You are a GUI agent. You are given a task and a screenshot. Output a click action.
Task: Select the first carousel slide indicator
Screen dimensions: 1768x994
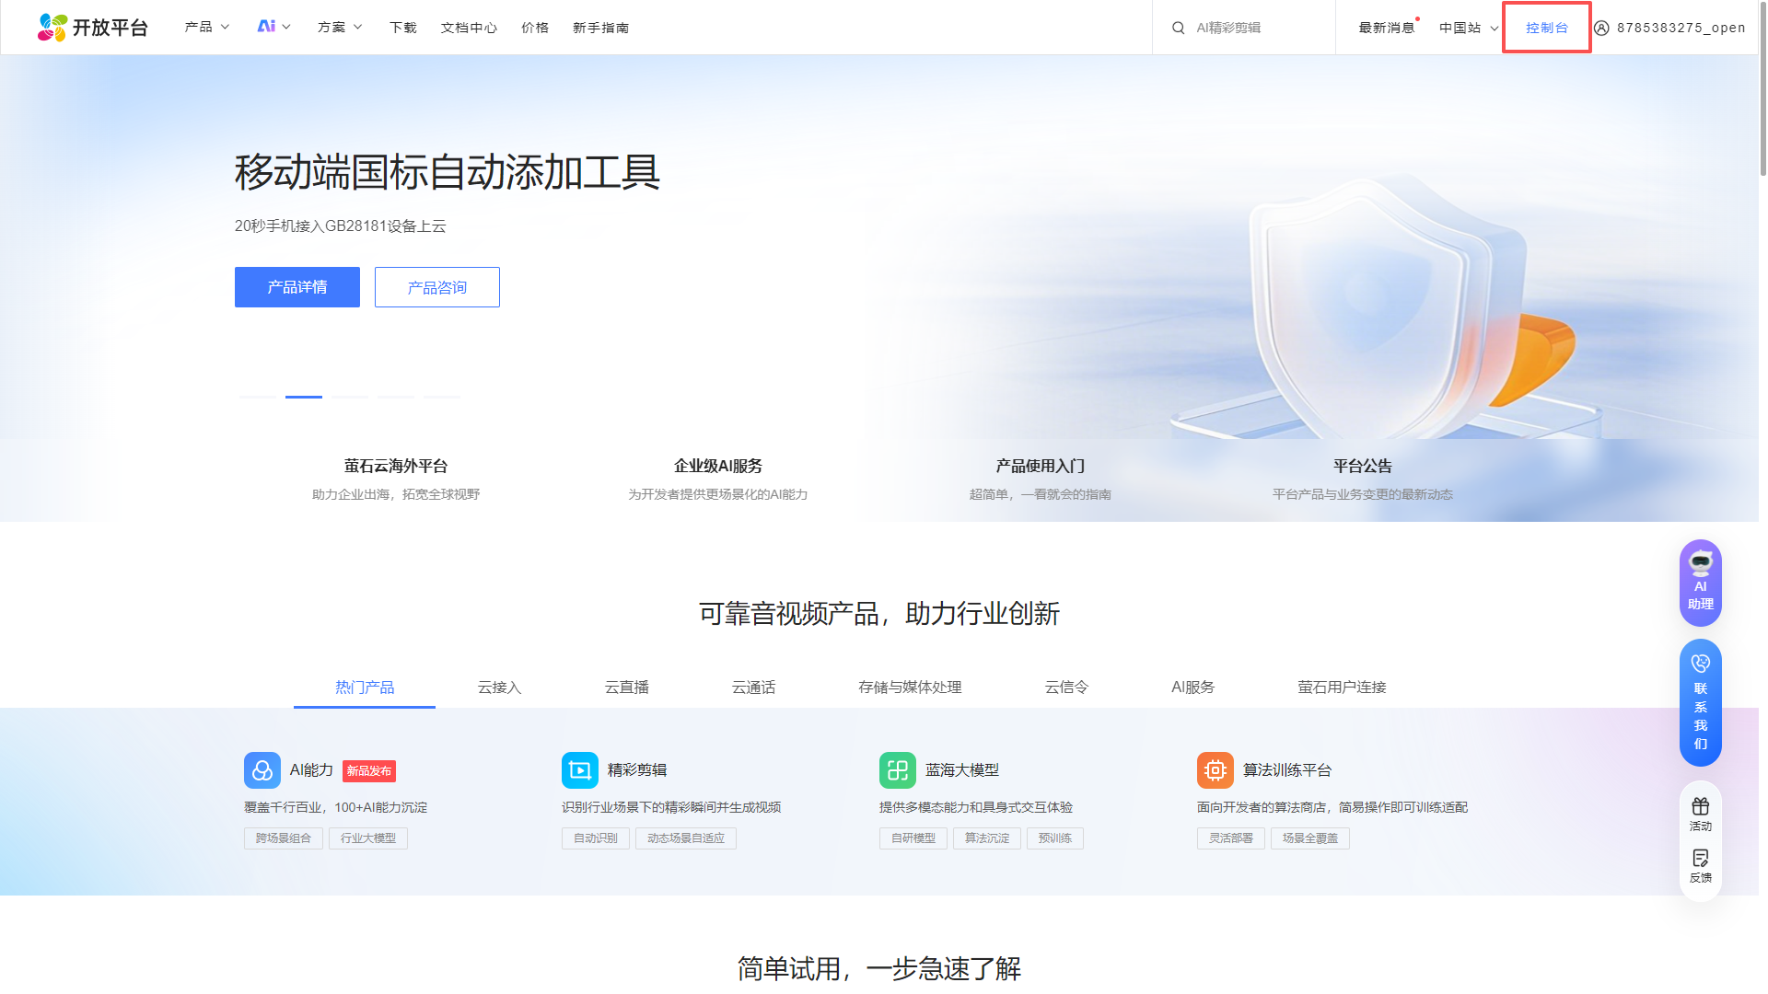pyautogui.click(x=257, y=397)
